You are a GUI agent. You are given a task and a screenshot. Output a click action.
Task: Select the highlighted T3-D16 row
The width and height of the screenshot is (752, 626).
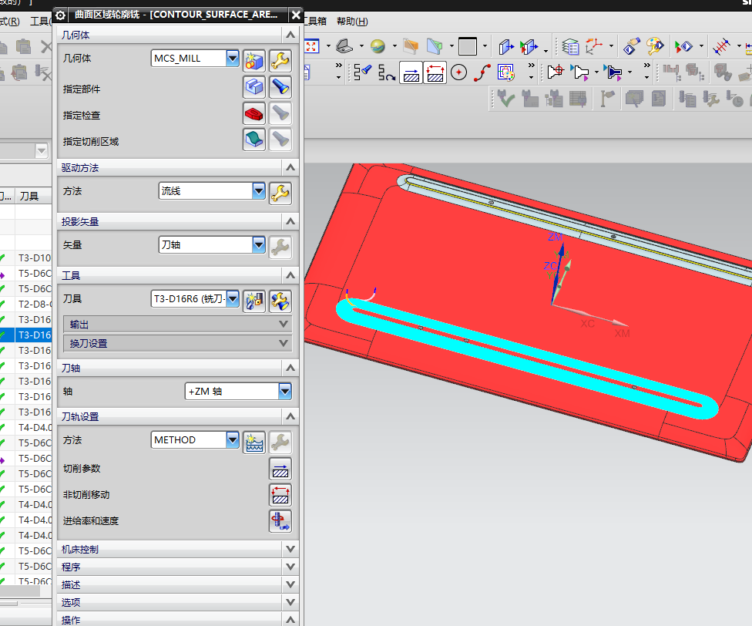(x=26, y=335)
